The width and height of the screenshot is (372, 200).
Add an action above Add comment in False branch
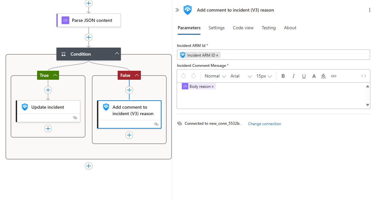129,90
